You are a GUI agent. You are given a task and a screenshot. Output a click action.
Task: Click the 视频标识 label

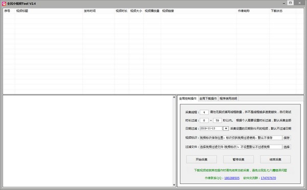192,138
